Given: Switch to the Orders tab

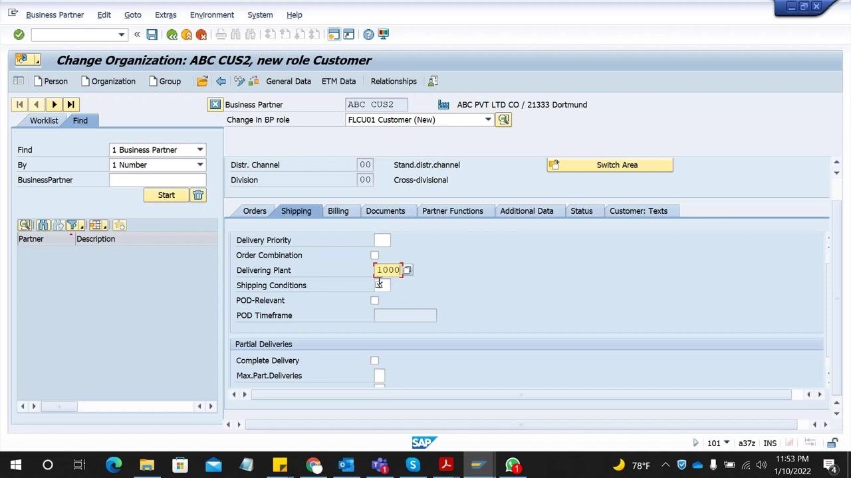Looking at the screenshot, I should 255,211.
